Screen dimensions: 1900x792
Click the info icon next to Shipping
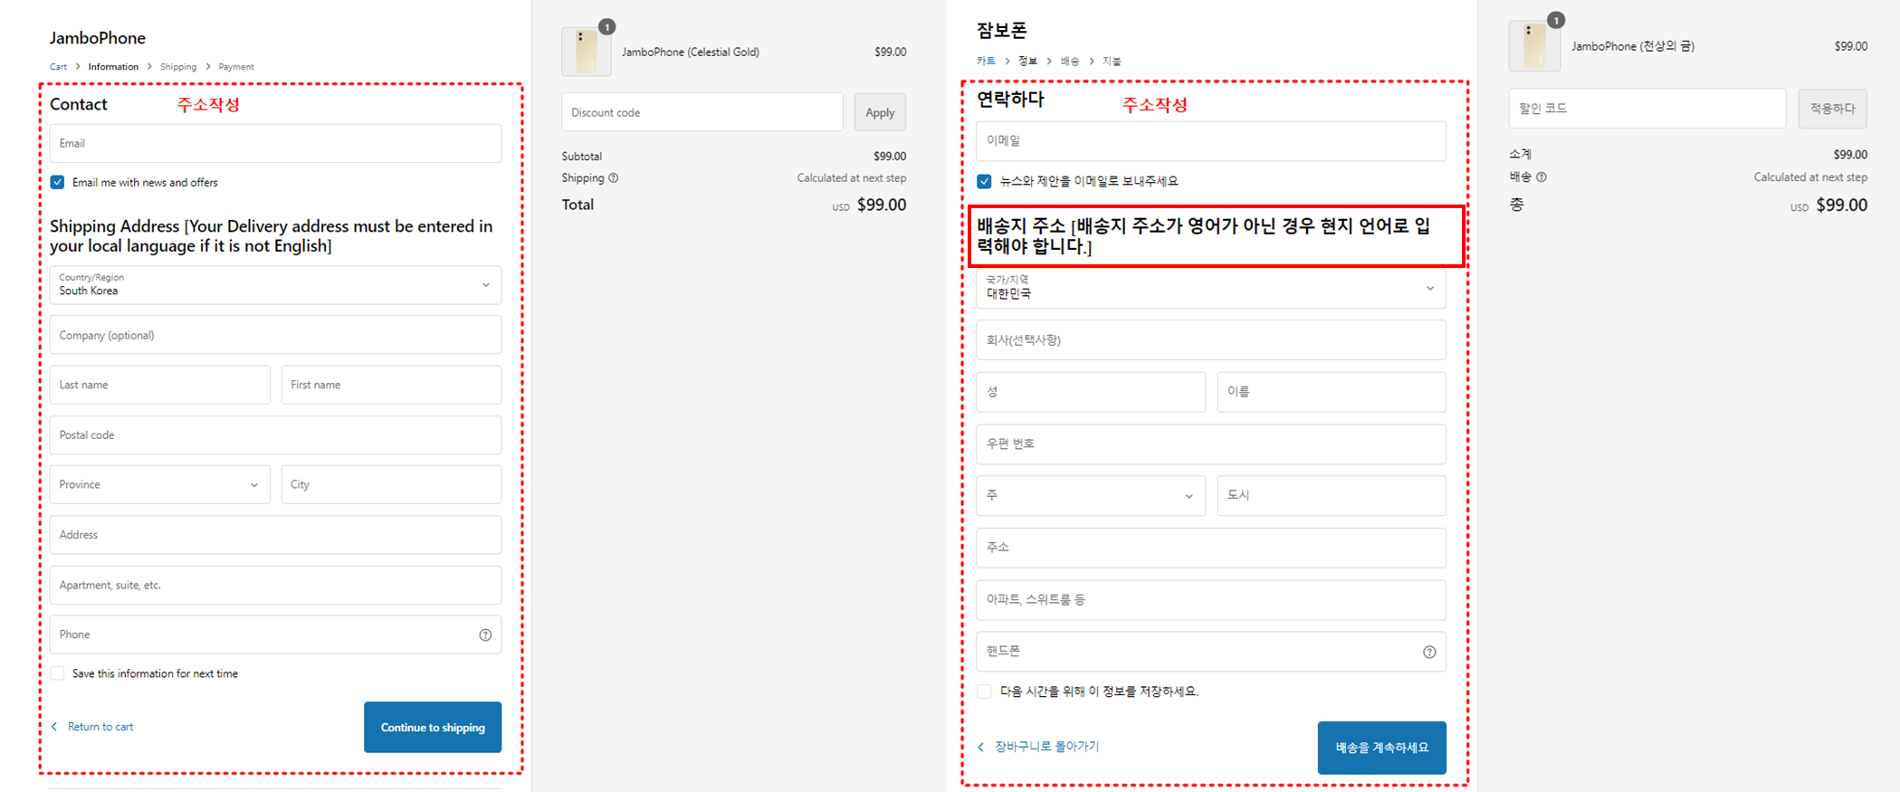(x=614, y=178)
